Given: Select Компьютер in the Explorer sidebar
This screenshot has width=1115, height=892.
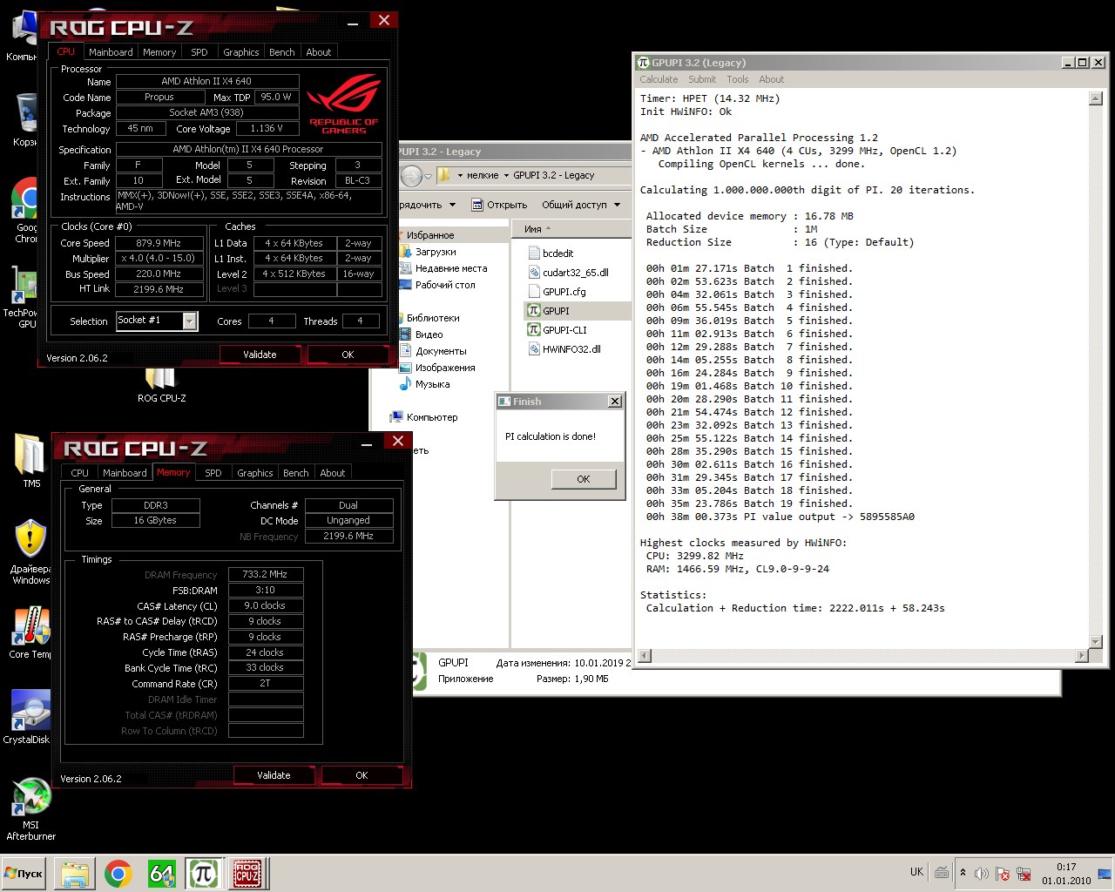Looking at the screenshot, I should (424, 417).
